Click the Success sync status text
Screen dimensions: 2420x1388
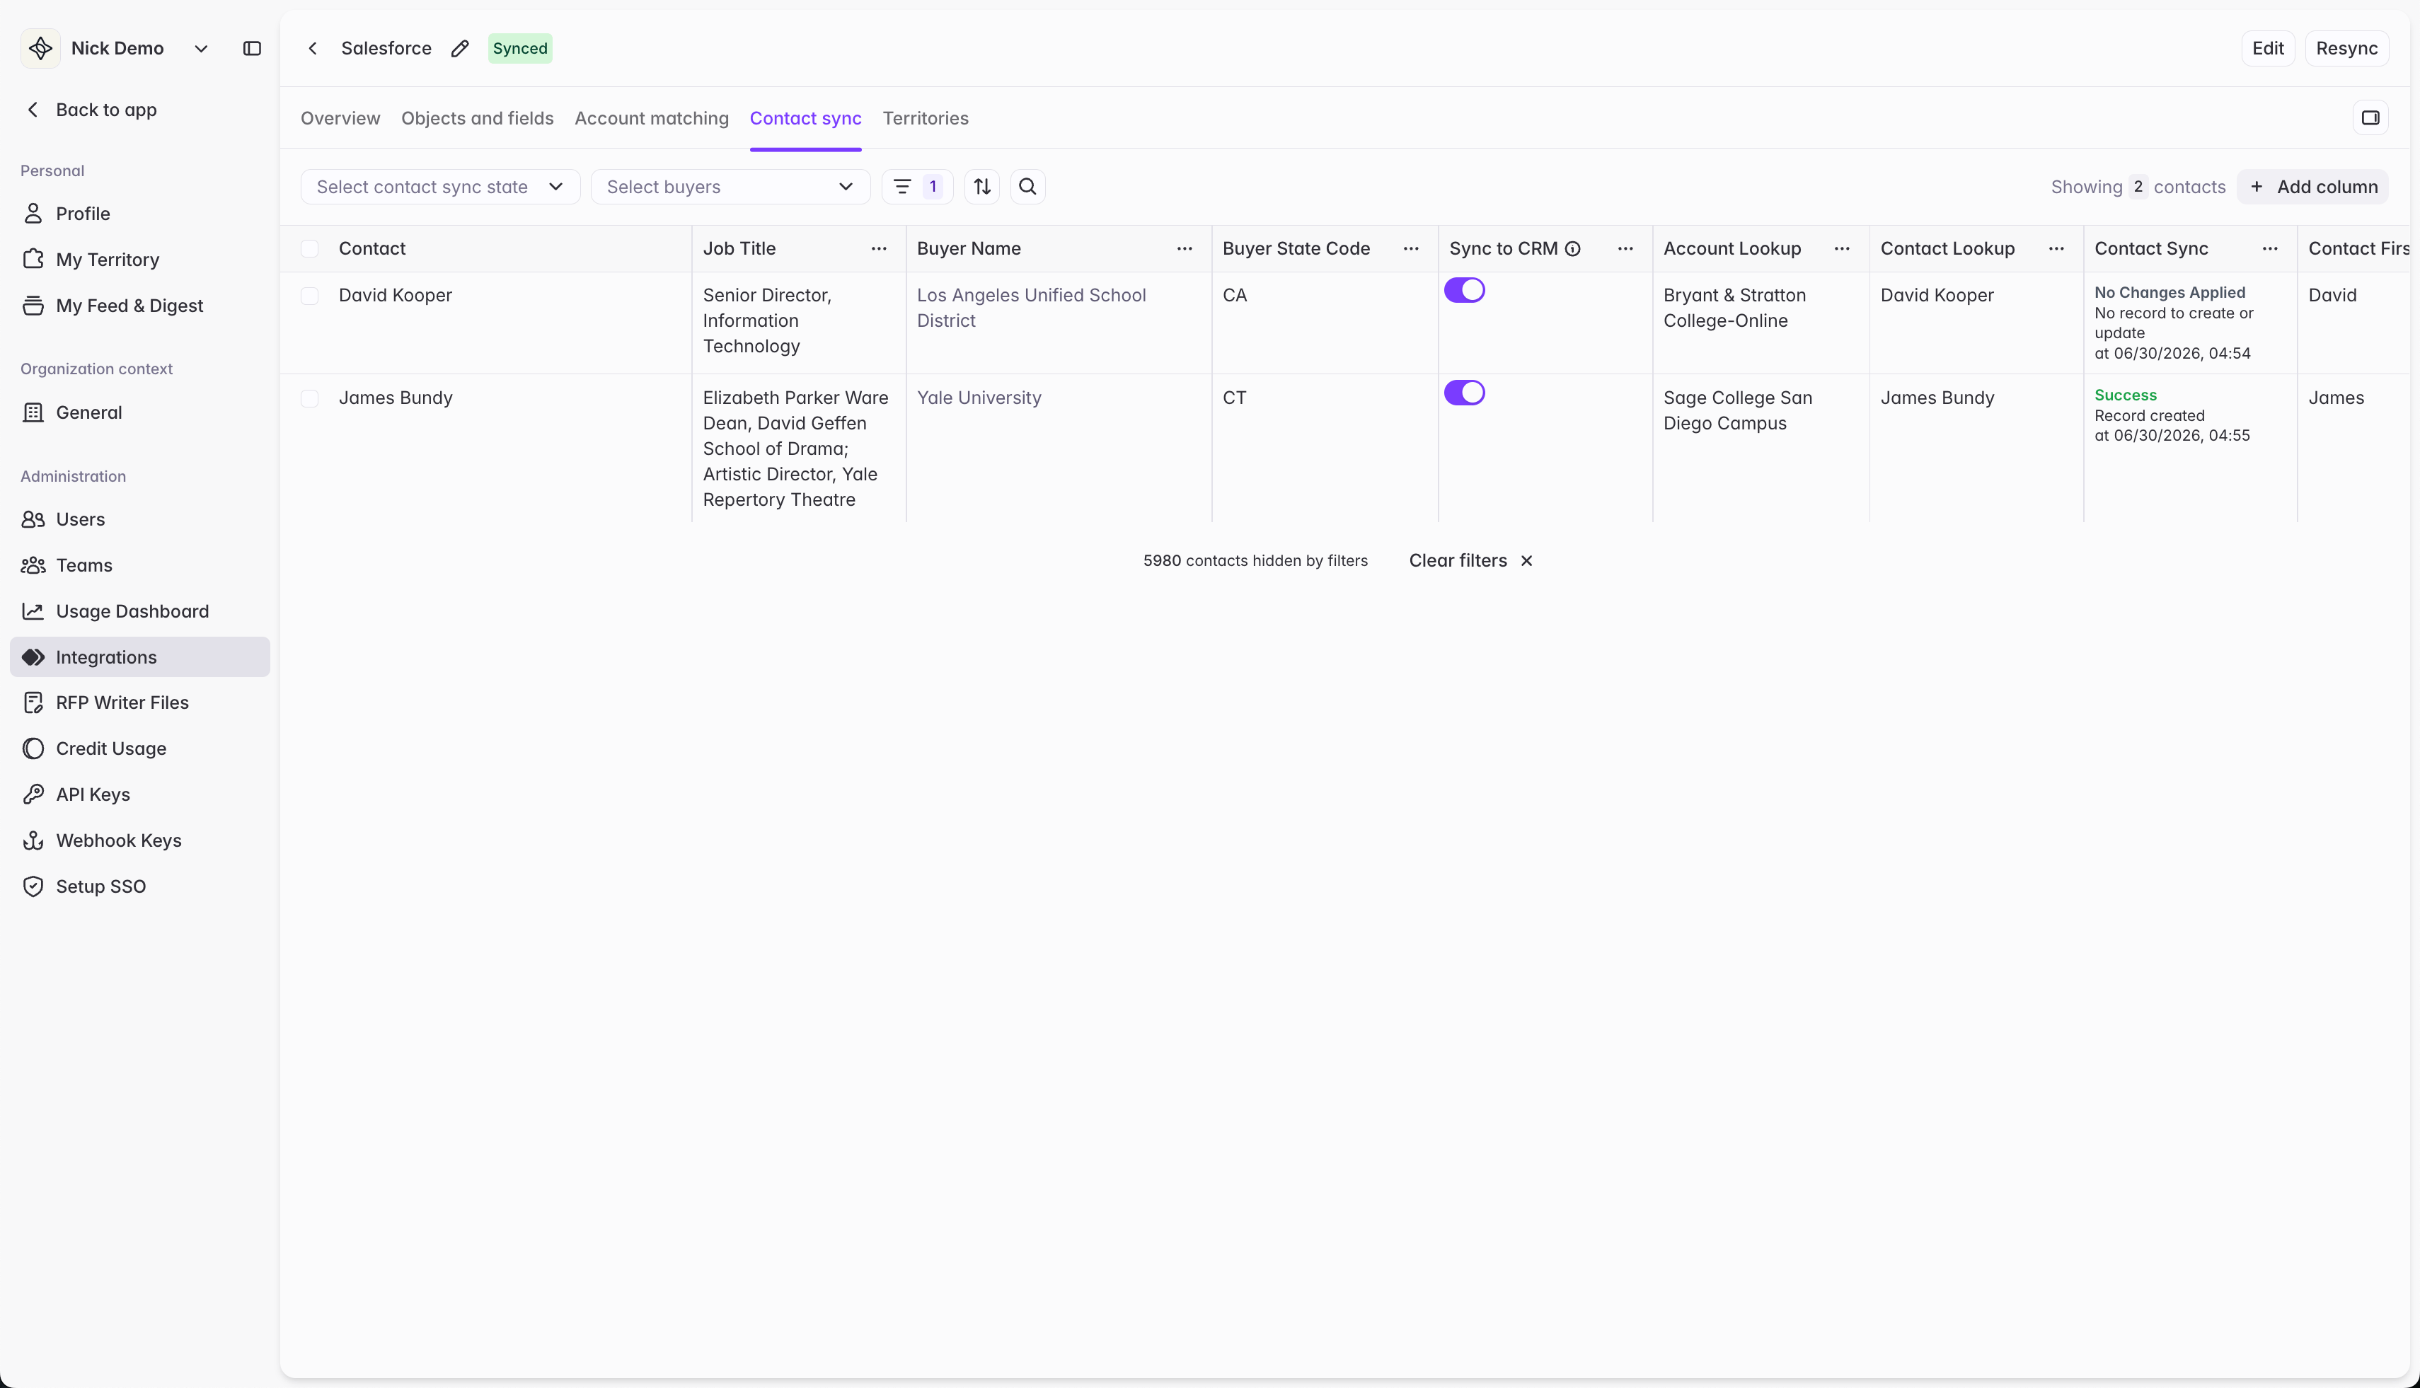tap(2124, 395)
